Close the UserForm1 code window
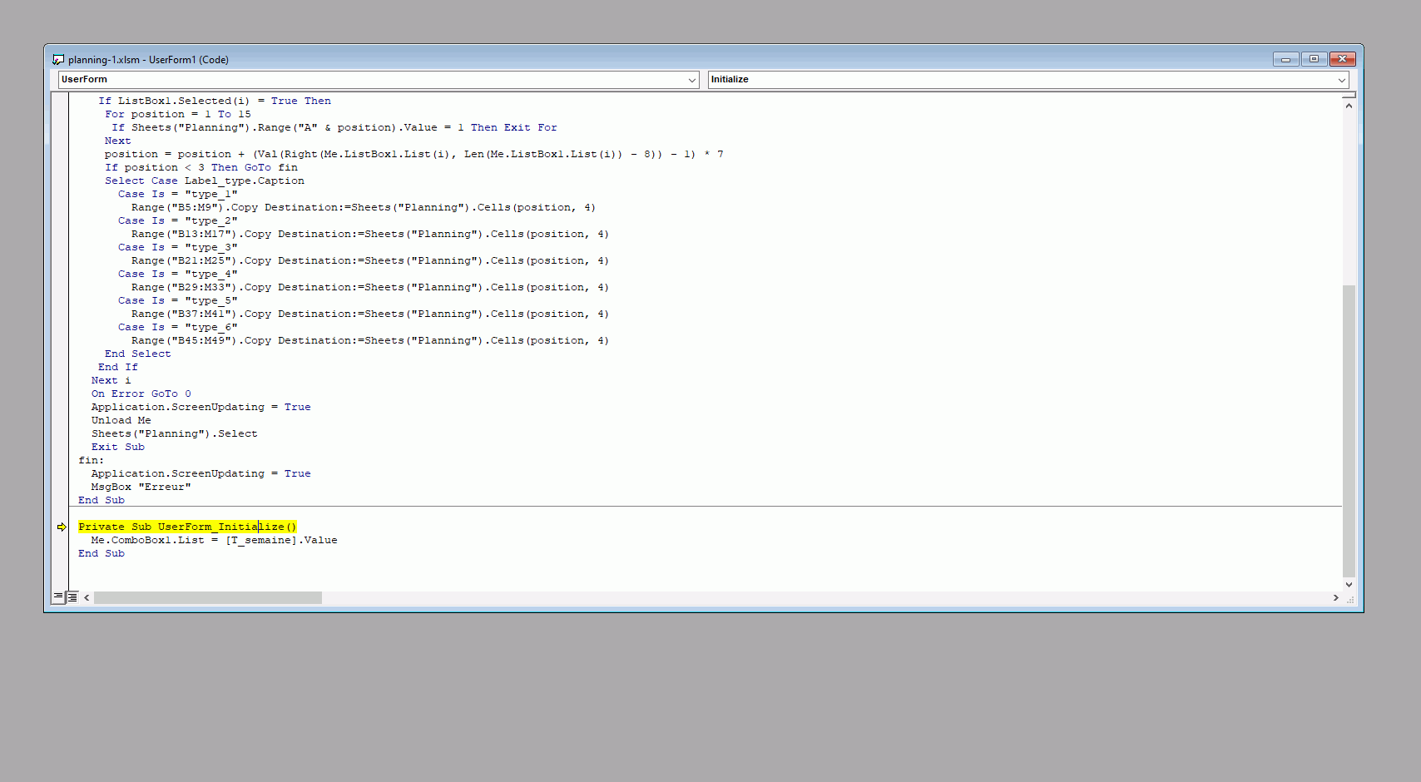 [1342, 59]
